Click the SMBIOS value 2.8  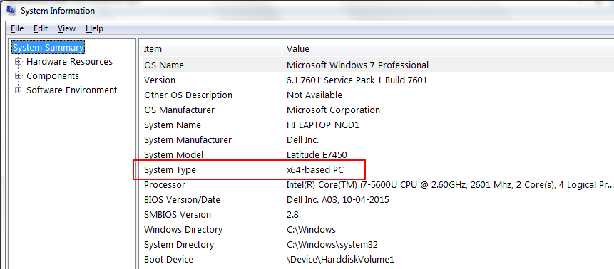293,215
